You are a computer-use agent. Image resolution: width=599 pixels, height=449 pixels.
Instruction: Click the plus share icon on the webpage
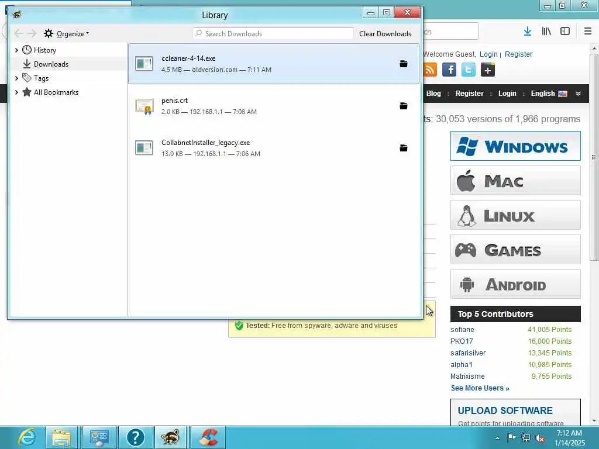click(488, 70)
